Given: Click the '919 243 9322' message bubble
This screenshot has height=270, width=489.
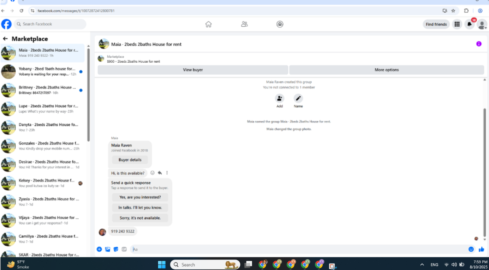Looking at the screenshot, I should point(122,231).
